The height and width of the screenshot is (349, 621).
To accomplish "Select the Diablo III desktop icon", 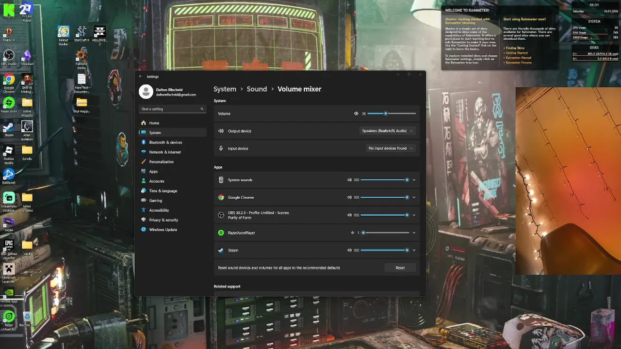I will pyautogui.click(x=9, y=35).
